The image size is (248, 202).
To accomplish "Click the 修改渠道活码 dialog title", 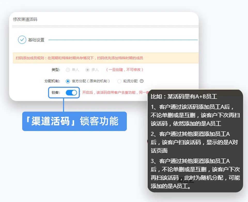I will click(25, 19).
